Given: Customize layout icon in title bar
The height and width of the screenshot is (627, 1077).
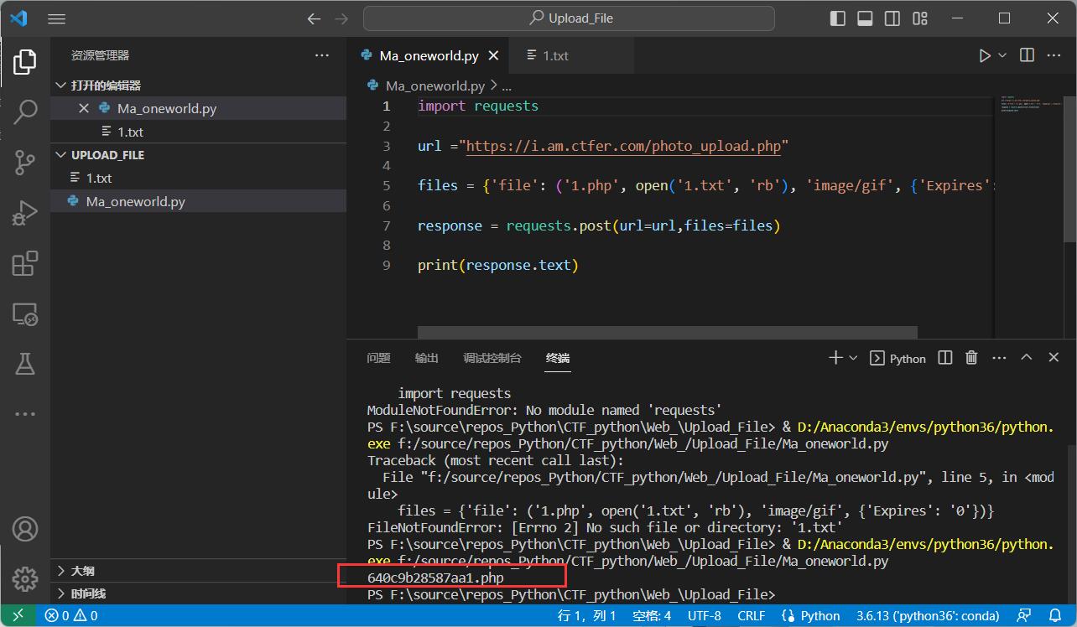Looking at the screenshot, I should coord(920,18).
